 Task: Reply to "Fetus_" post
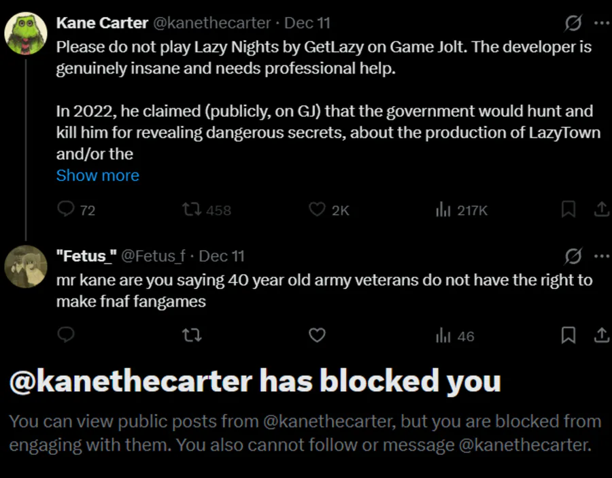[x=66, y=335]
